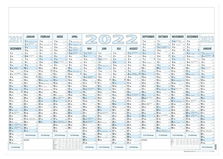Open the AUGUST month header
The image size is (223, 159).
[x=133, y=48]
